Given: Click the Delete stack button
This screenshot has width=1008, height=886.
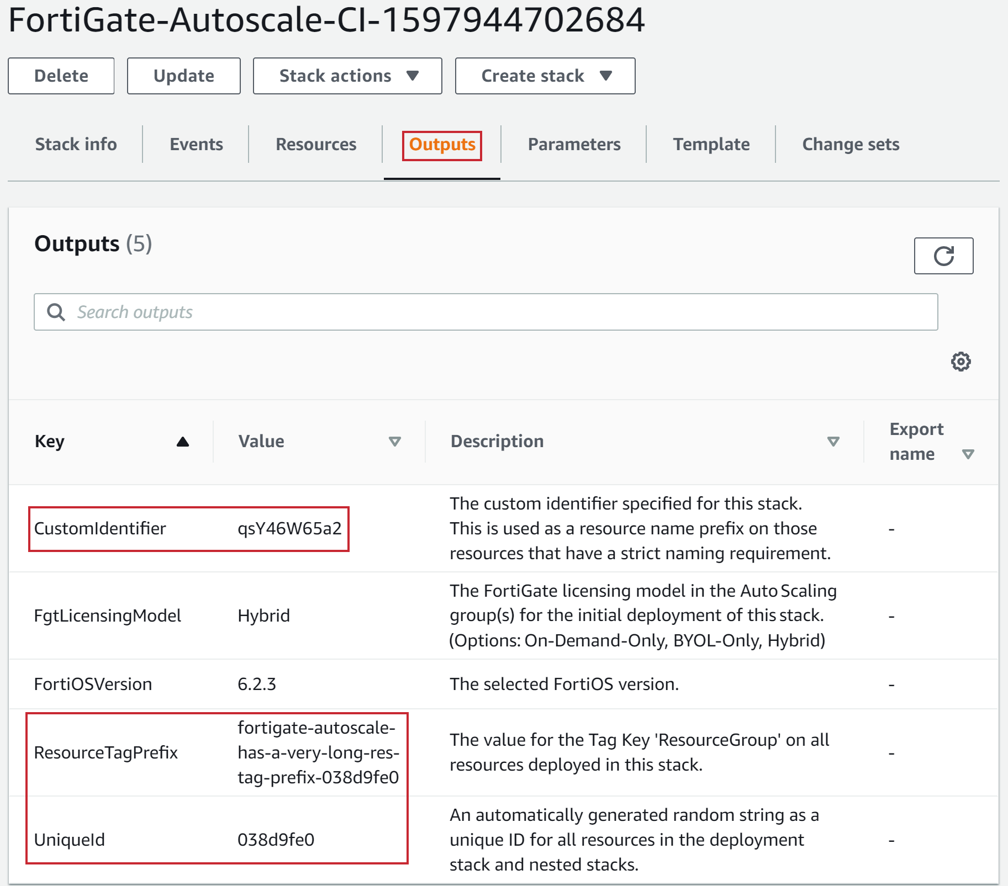Looking at the screenshot, I should 61,76.
